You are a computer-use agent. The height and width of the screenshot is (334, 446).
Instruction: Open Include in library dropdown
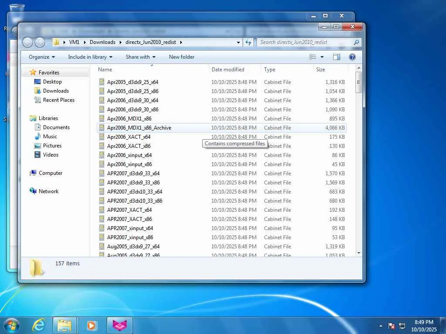pyautogui.click(x=90, y=57)
